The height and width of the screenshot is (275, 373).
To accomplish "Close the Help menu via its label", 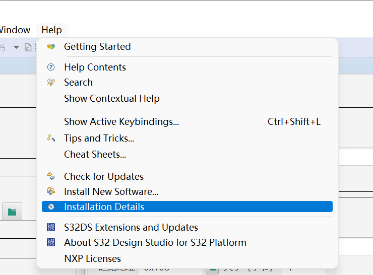I will [x=51, y=30].
